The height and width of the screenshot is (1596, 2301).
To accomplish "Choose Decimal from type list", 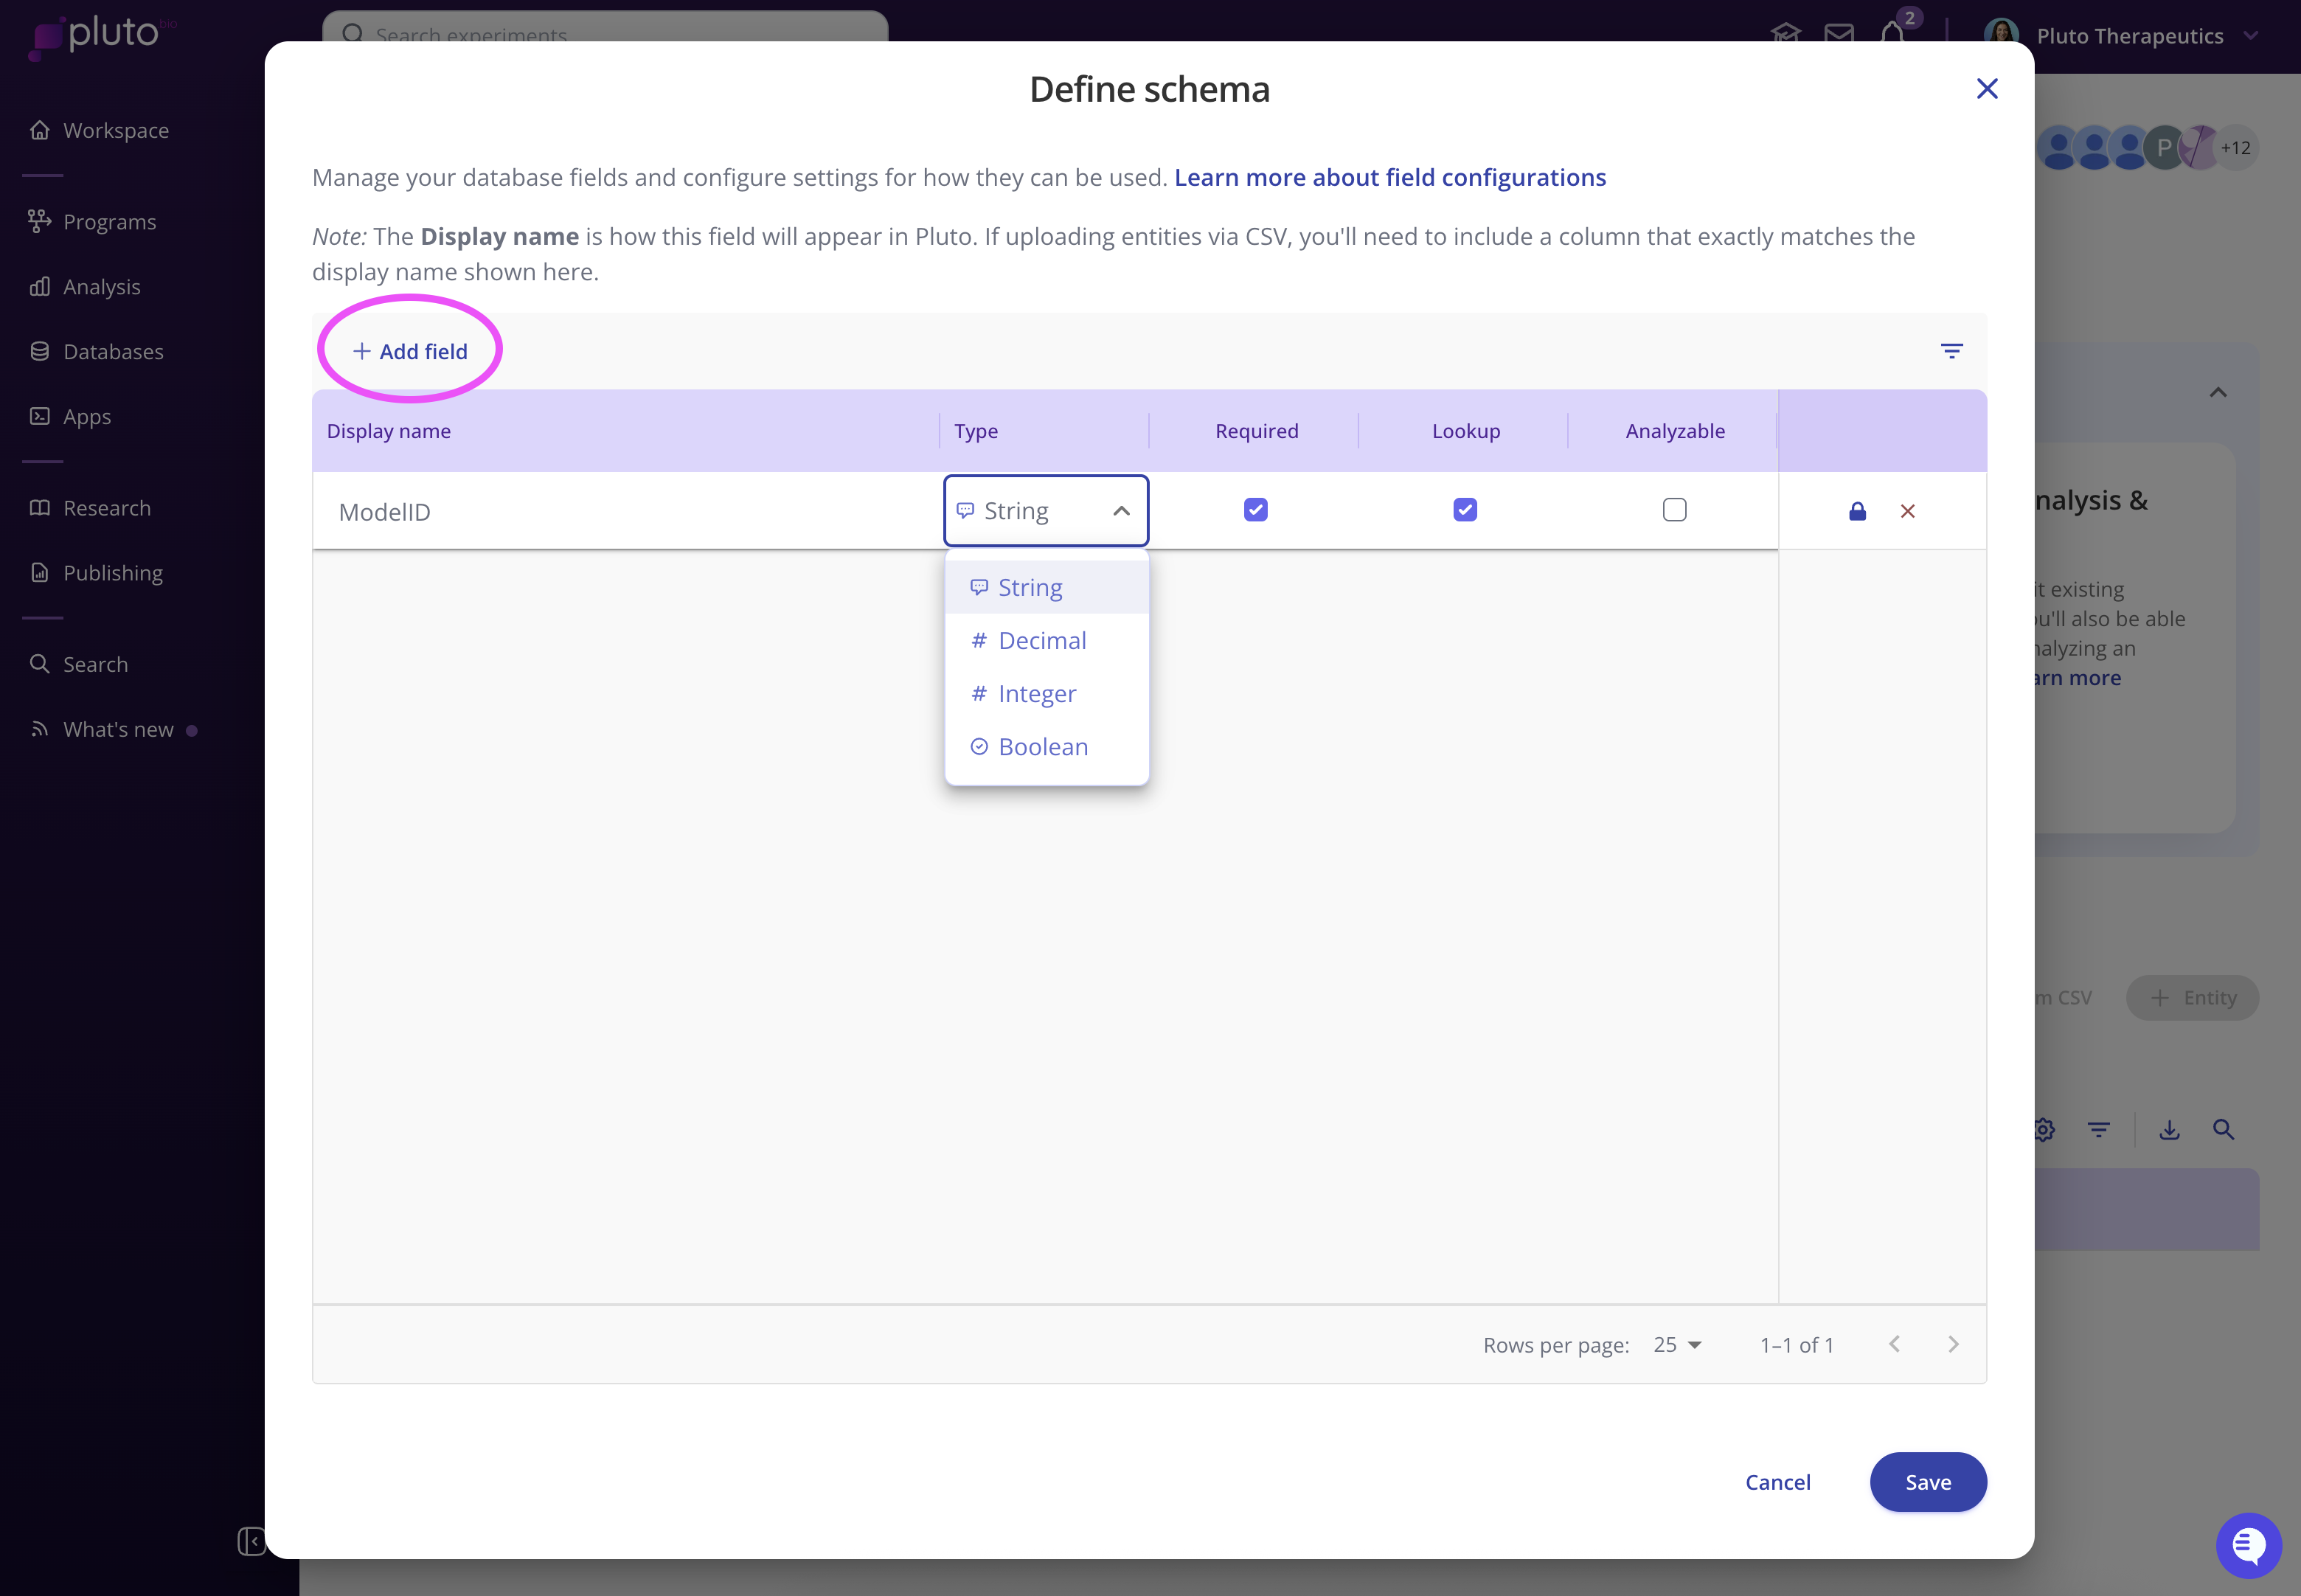I will click(x=1042, y=640).
